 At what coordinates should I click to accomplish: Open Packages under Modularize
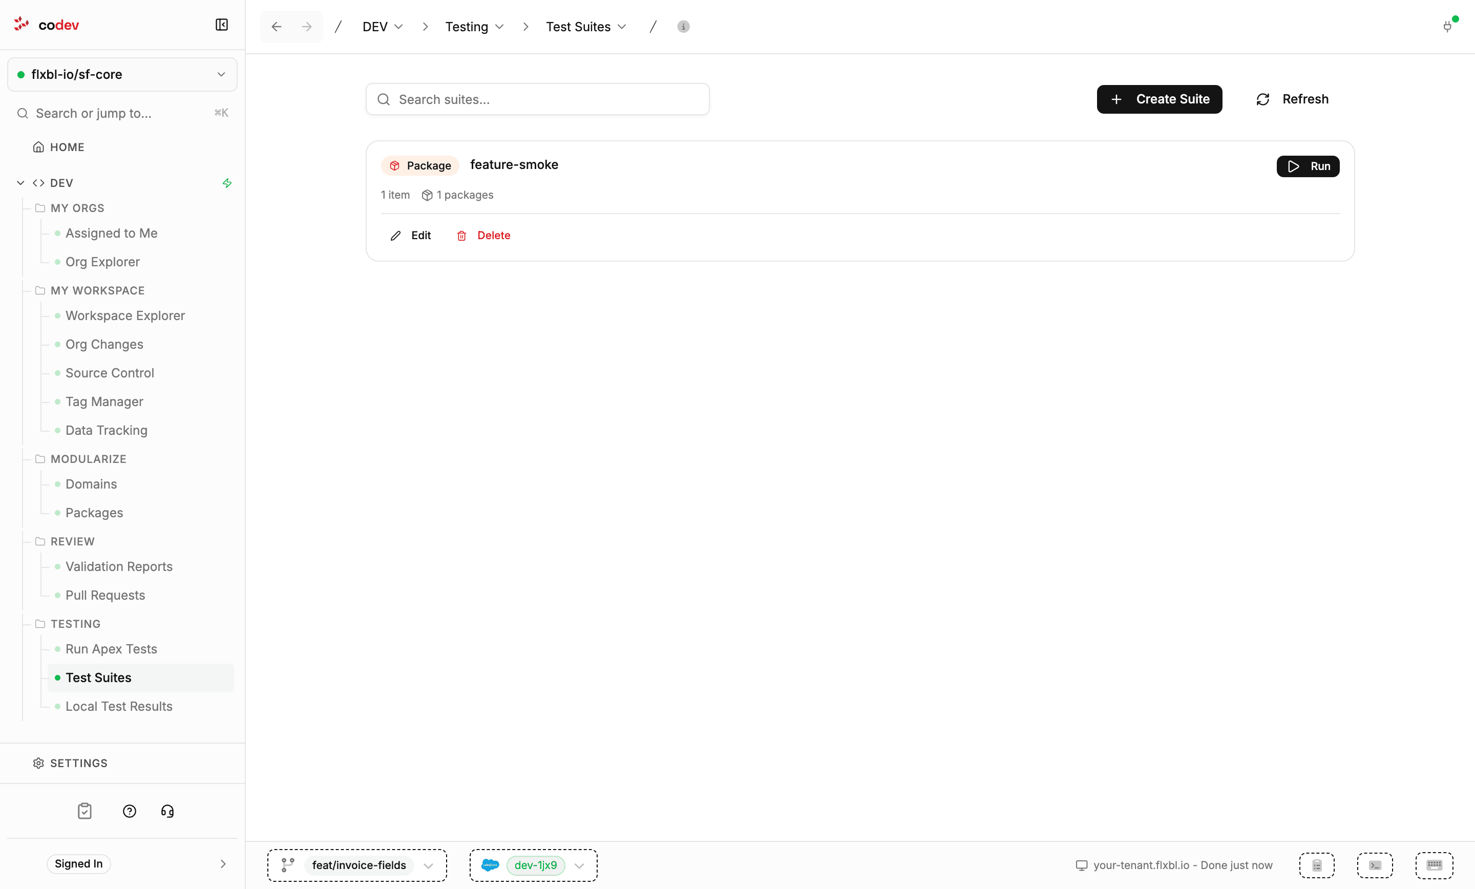pos(94,513)
